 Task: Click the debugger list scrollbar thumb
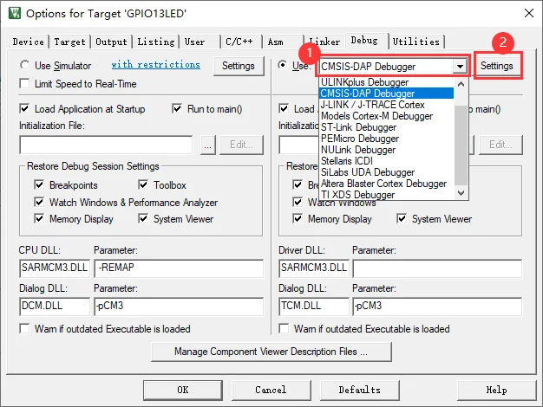[x=461, y=145]
